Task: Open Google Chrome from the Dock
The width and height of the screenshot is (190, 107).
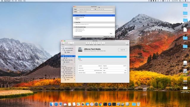Action: pyautogui.click(x=101, y=104)
